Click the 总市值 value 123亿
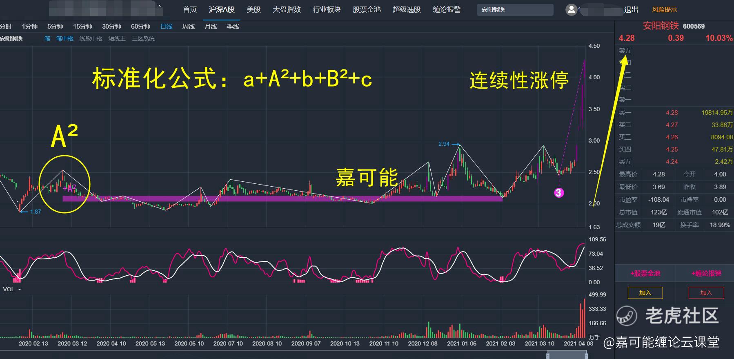Screen dimensions: 734x359 pyautogui.click(x=659, y=212)
